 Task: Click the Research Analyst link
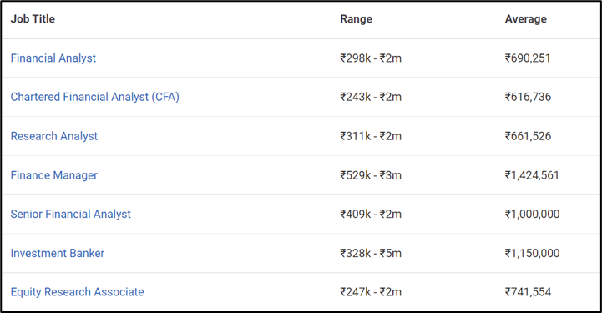tap(54, 136)
